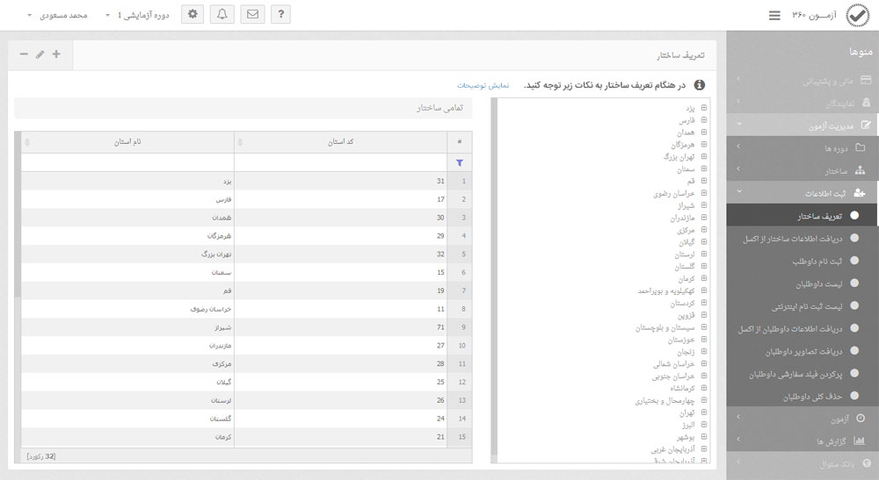Open لیست داوطلبان menu item
The image size is (879, 480).
point(803,283)
